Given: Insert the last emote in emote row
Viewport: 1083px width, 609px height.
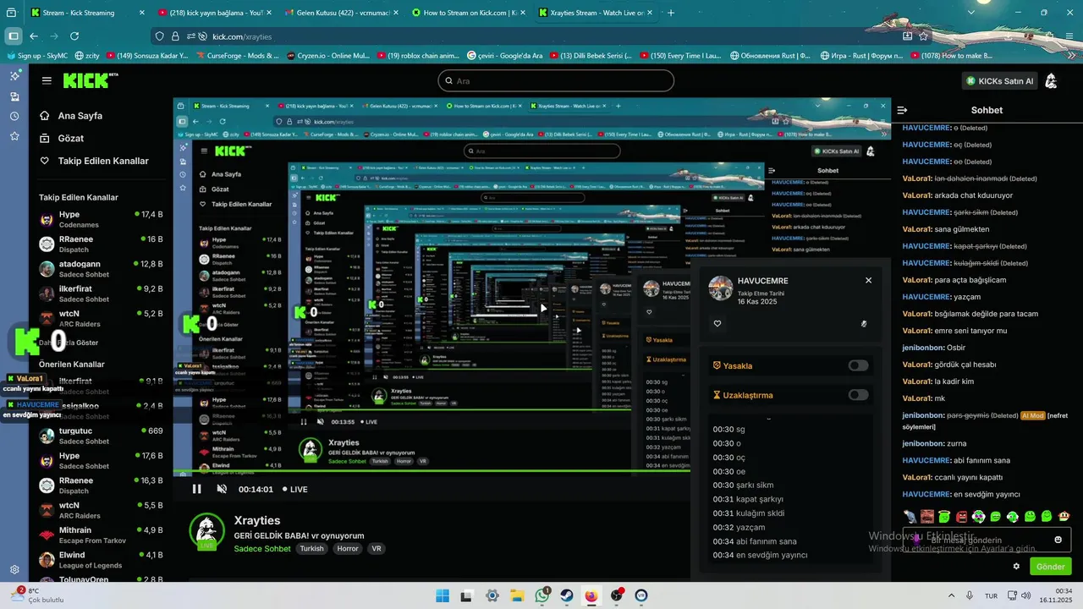Looking at the screenshot, I should [x=1064, y=516].
